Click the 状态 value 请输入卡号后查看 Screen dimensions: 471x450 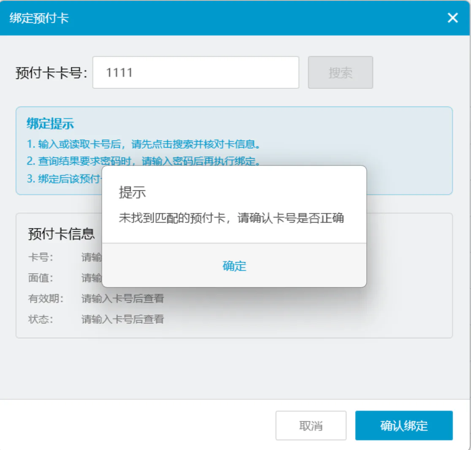[x=122, y=319]
